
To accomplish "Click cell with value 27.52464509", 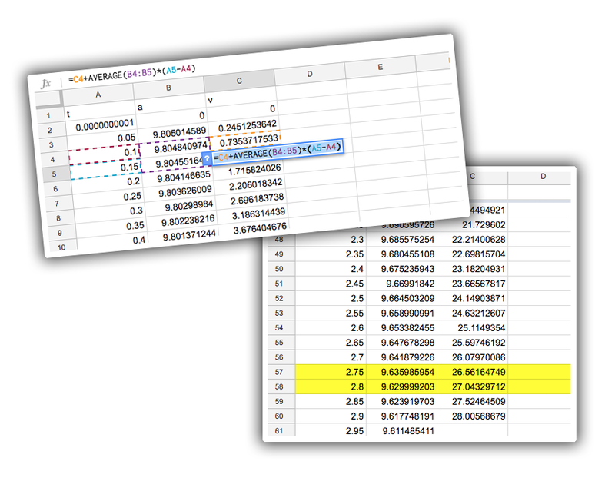I will 472,401.
